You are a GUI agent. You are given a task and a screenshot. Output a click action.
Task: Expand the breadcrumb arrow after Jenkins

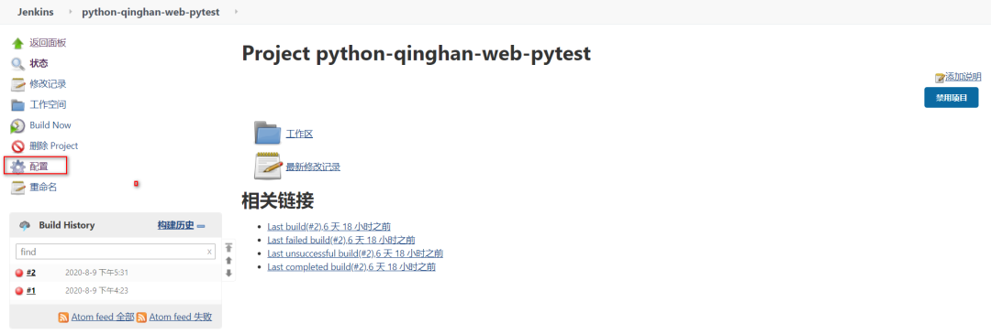[x=69, y=12]
